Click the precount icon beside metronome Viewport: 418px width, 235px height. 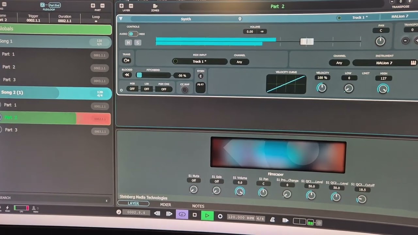[x=285, y=221]
